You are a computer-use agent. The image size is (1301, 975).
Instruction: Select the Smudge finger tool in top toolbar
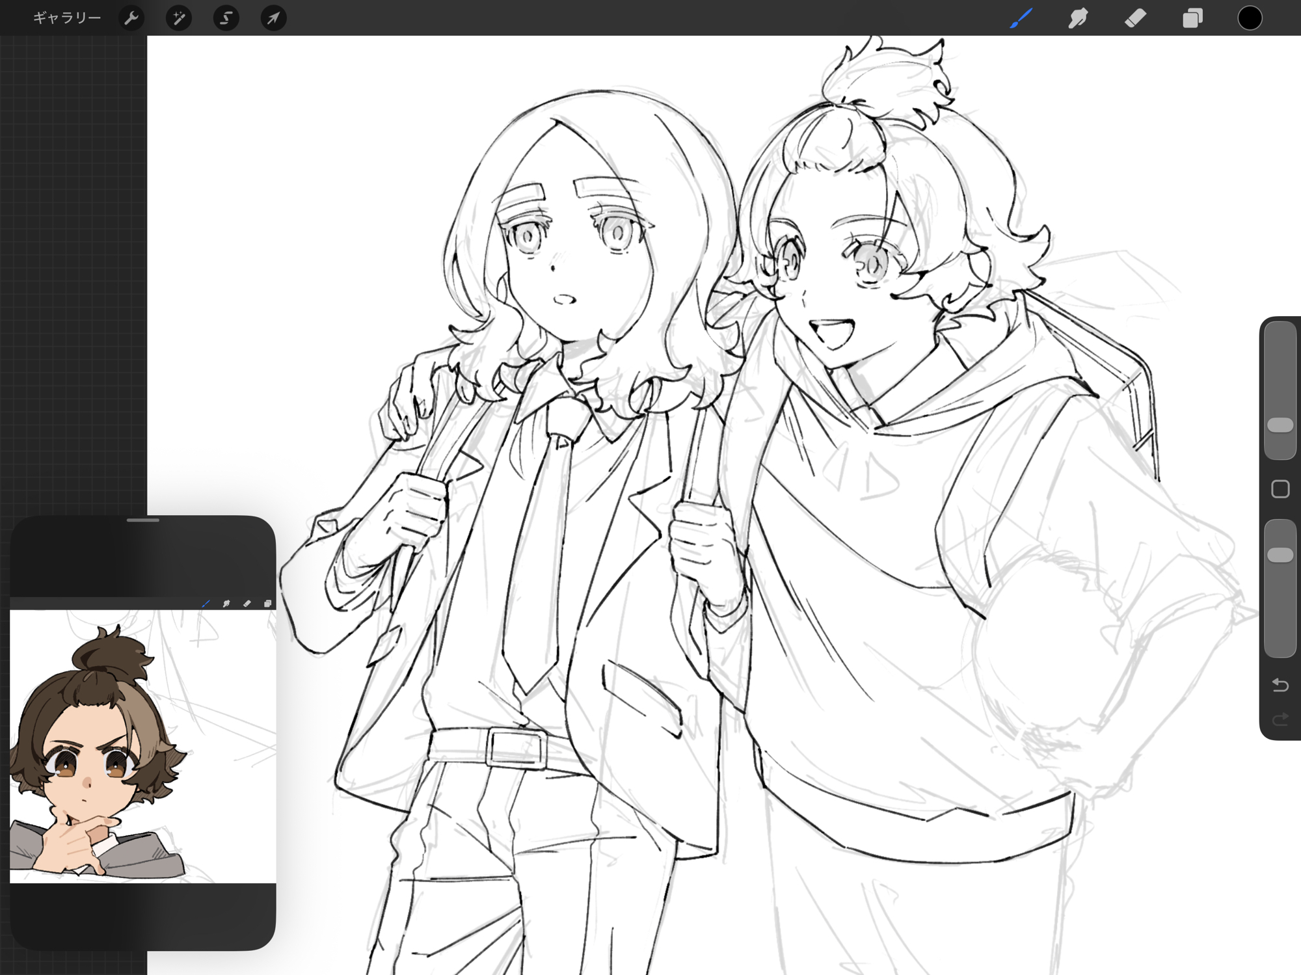(x=1078, y=18)
